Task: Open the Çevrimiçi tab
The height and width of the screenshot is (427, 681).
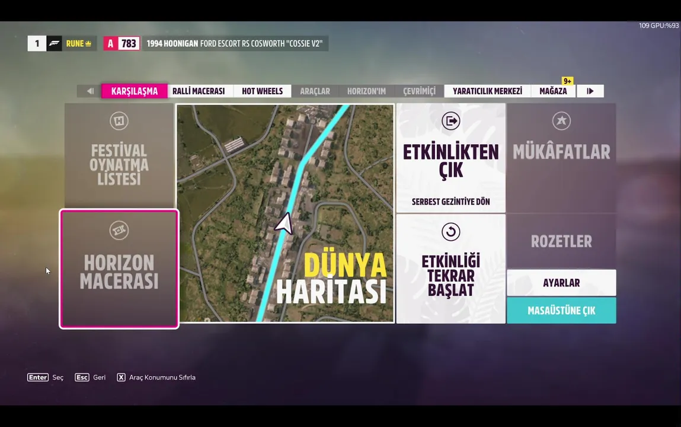Action: point(419,91)
